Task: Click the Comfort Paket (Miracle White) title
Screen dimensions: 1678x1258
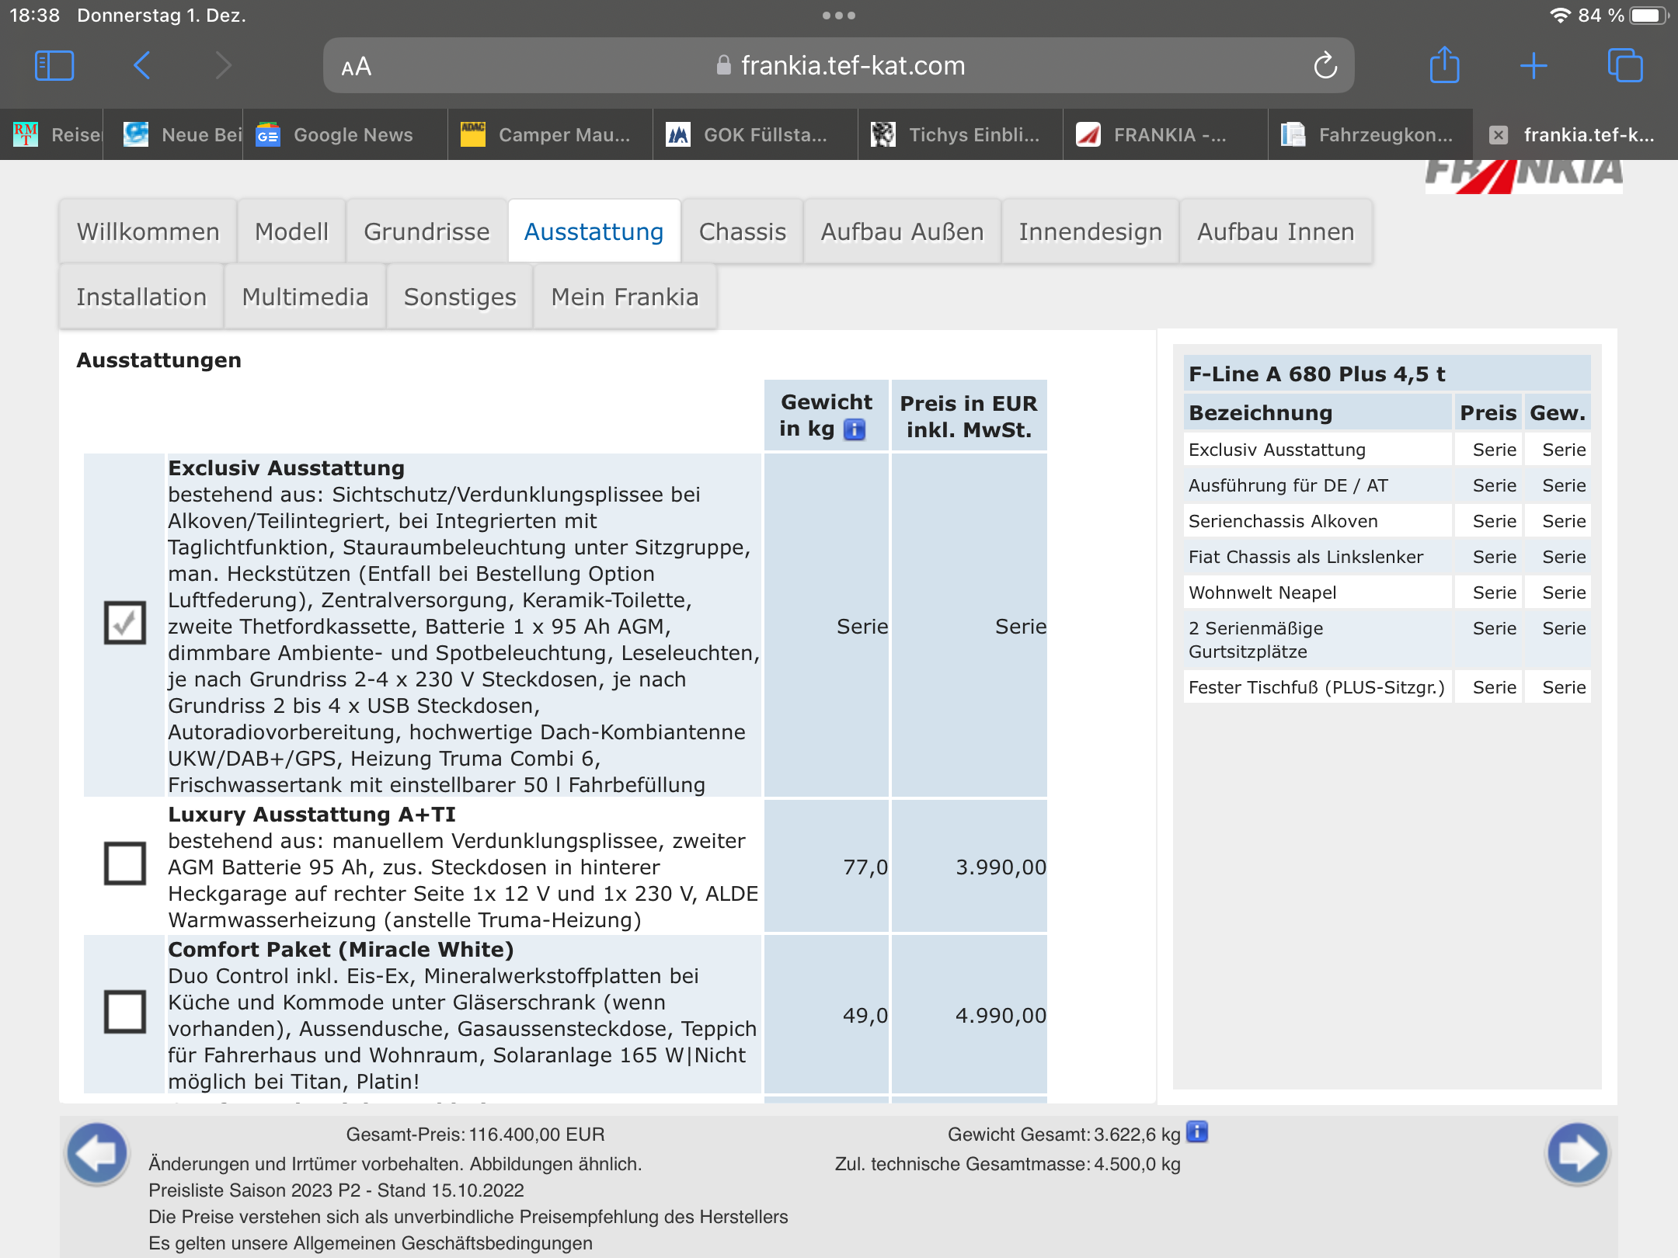Action: 341,950
